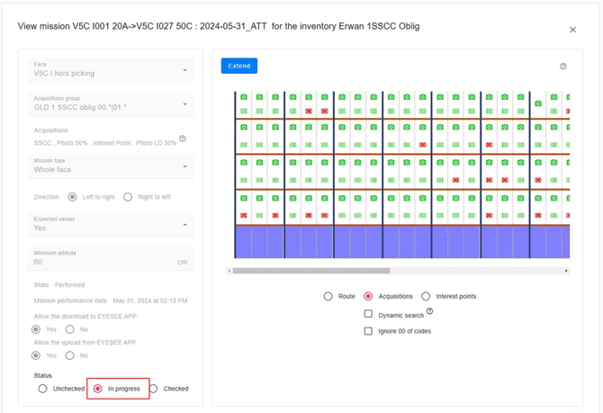Click the left arrow of the horizontal scrollbar
This screenshot has height=413, width=603.
click(x=229, y=271)
